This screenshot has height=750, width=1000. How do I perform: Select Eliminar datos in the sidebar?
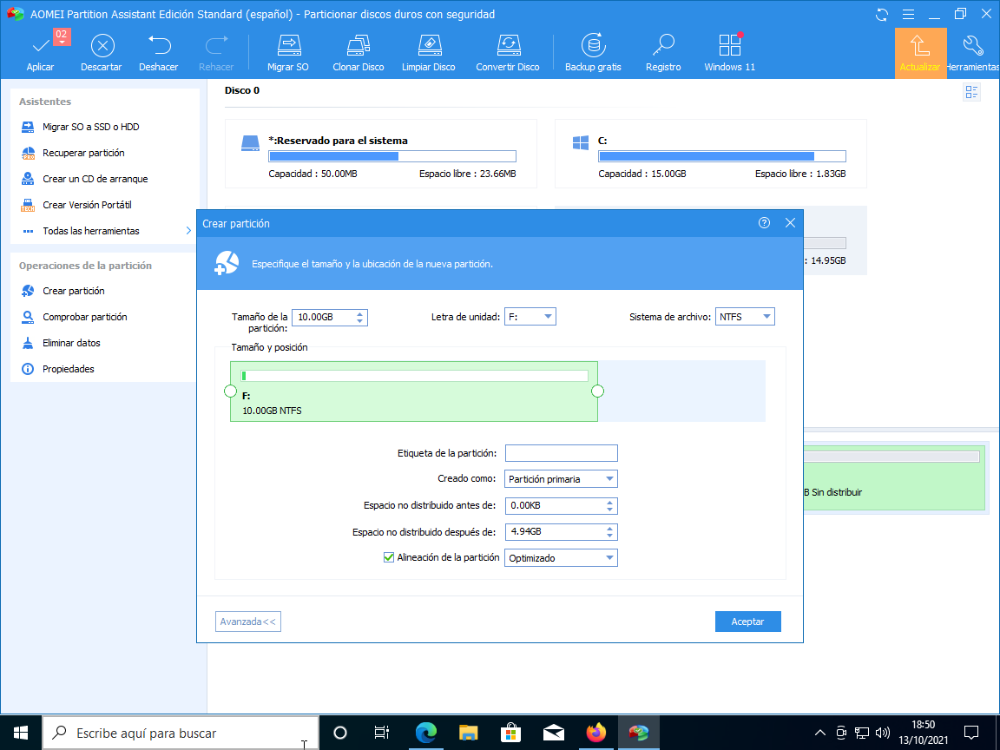pyautogui.click(x=71, y=343)
